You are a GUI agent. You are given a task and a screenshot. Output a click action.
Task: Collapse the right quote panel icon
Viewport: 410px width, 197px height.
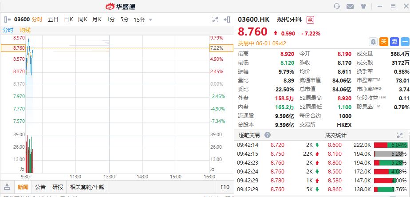228,20
